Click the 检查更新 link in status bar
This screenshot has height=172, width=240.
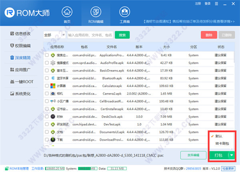pos(228,168)
